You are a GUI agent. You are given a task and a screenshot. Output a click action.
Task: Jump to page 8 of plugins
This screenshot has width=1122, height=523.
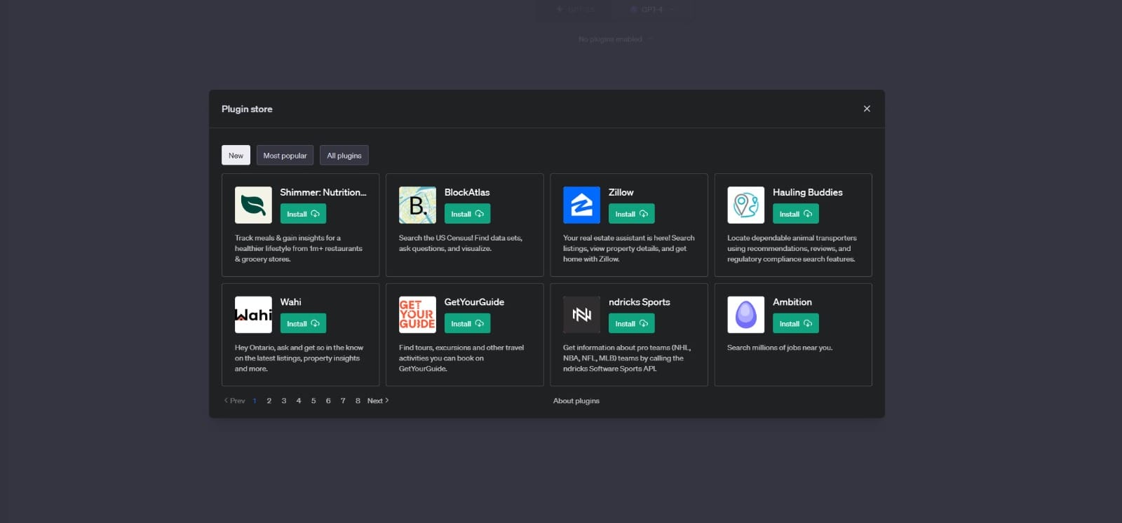coord(358,401)
